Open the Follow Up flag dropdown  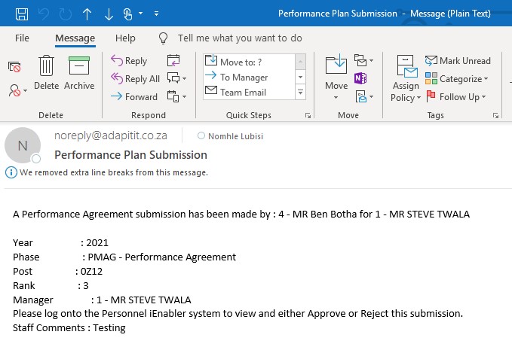[x=457, y=97]
